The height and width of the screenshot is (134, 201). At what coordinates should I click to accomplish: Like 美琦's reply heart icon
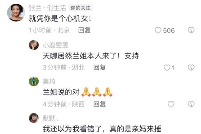[x=171, y=104]
